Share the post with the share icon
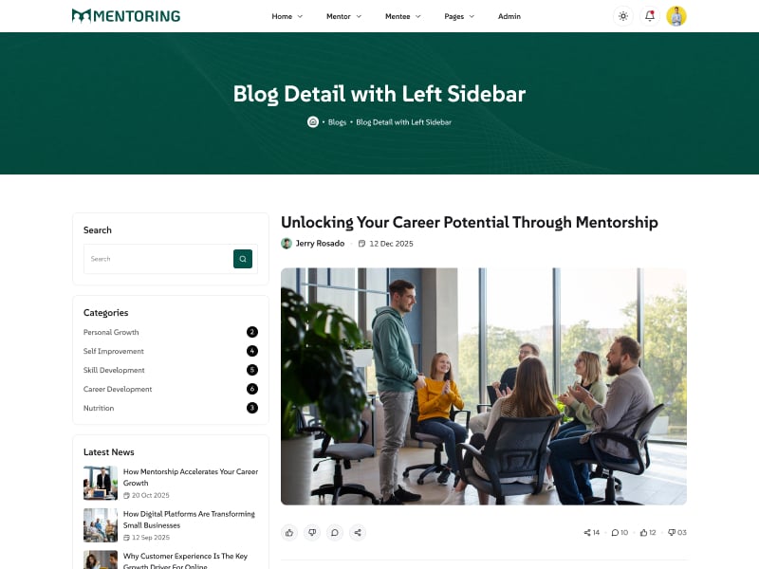759x569 pixels. (358, 533)
